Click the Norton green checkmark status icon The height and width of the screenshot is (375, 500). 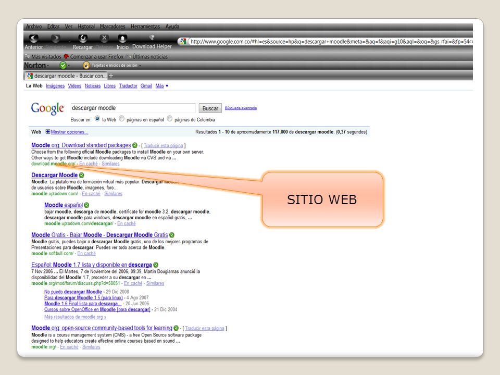point(63,66)
